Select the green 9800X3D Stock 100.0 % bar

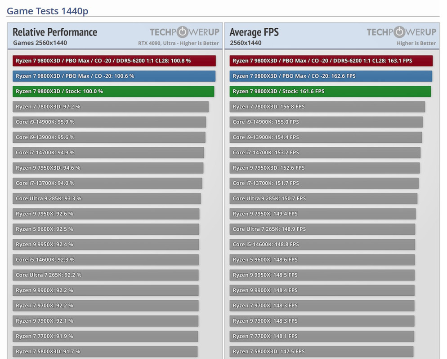point(113,92)
